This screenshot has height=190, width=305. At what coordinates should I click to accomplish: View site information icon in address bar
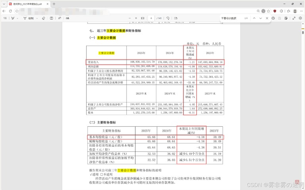click(x=17, y=11)
